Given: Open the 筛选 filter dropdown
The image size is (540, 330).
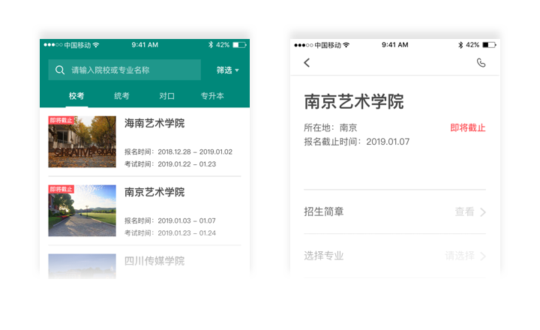Looking at the screenshot, I should point(228,70).
